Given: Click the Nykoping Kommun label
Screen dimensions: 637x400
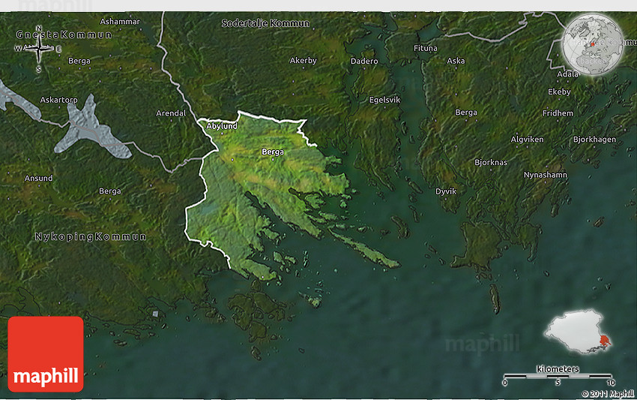Looking at the screenshot, I should 91,236.
